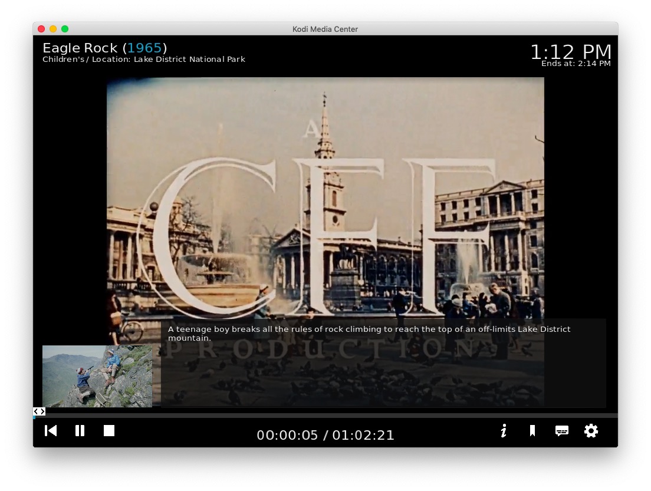Click the Lake District location subtitle line
651x491 pixels.
[144, 60]
